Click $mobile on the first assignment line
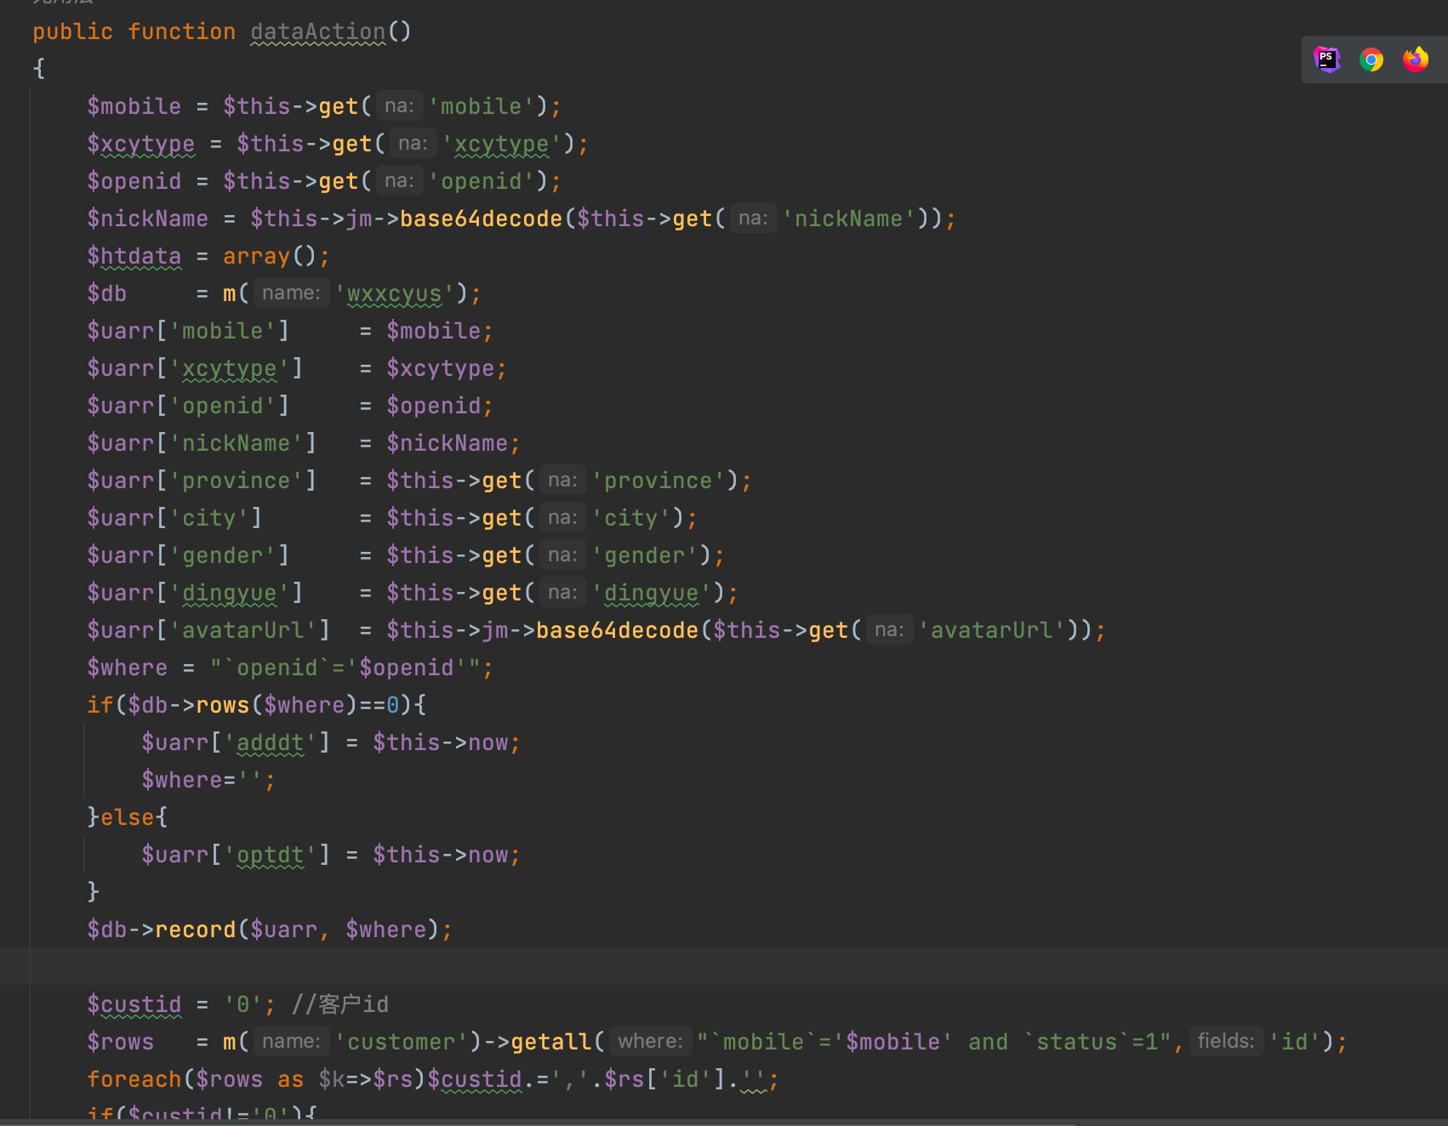1448x1126 pixels. click(134, 106)
